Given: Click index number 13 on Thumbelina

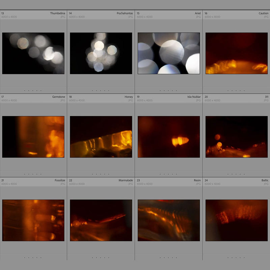Looking at the screenshot, I should 3,12.
